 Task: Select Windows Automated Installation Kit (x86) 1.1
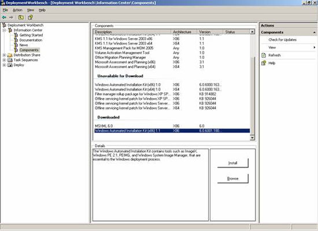[x=172, y=131]
